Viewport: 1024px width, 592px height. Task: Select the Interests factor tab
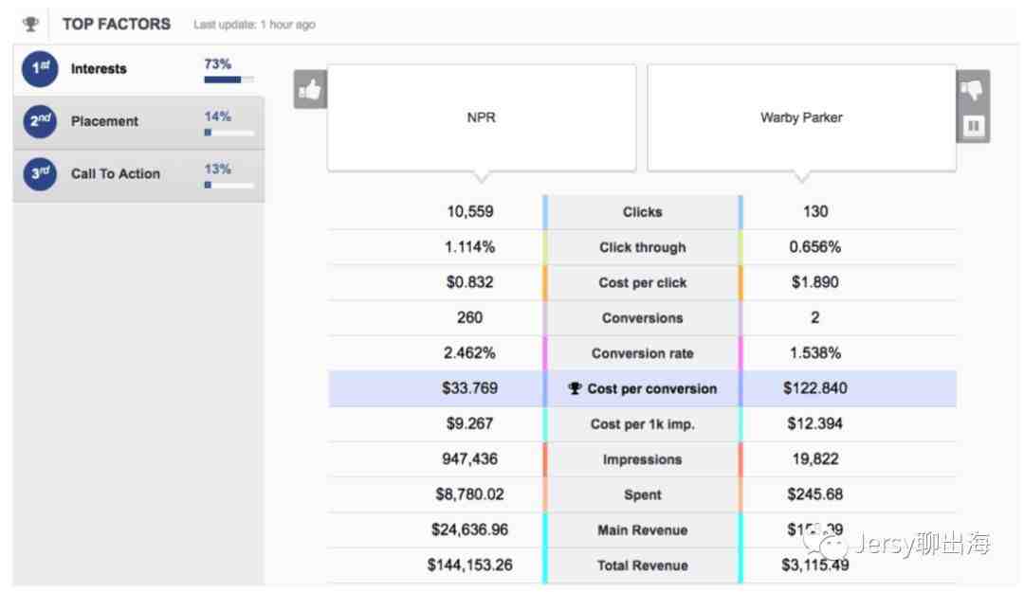pyautogui.click(x=138, y=69)
